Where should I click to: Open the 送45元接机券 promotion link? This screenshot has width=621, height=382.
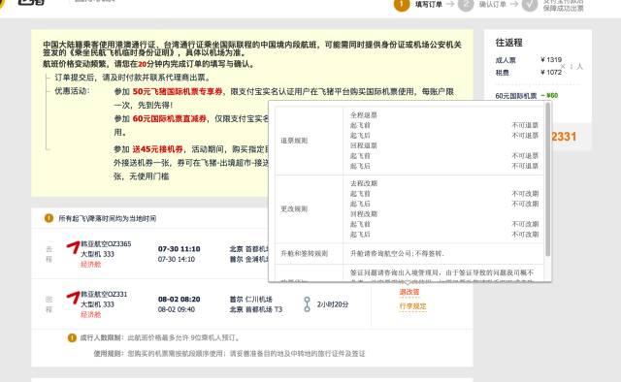(x=157, y=149)
